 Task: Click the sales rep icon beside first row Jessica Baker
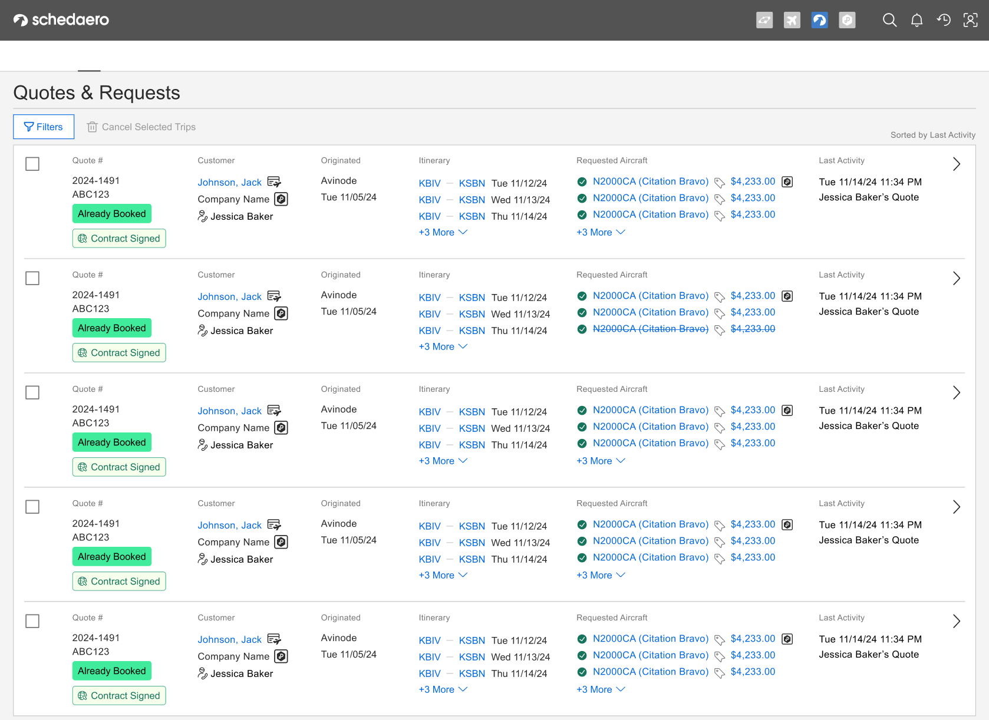(203, 216)
